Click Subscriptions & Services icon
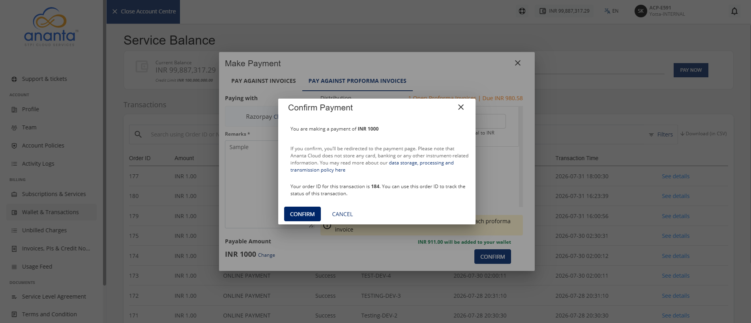This screenshot has height=323, width=751. point(14,194)
